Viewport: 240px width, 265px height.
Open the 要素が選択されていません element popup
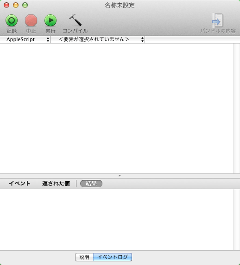(98, 39)
